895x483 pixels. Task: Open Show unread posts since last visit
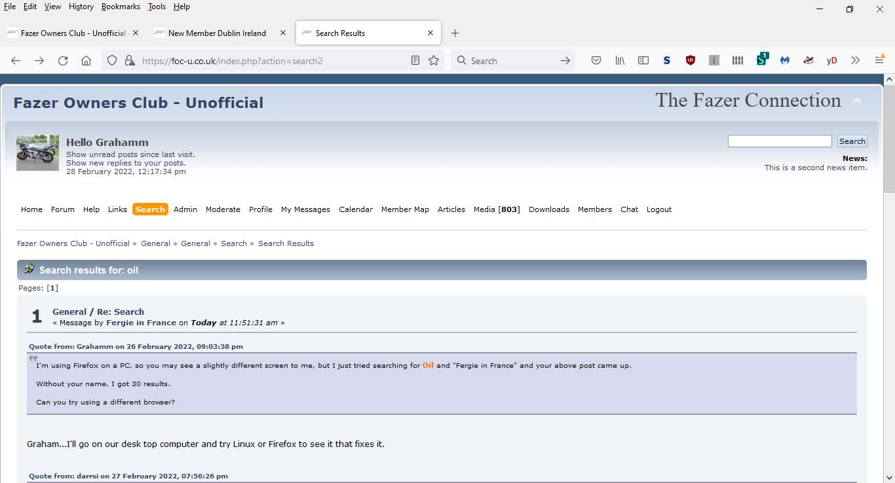[x=130, y=154]
